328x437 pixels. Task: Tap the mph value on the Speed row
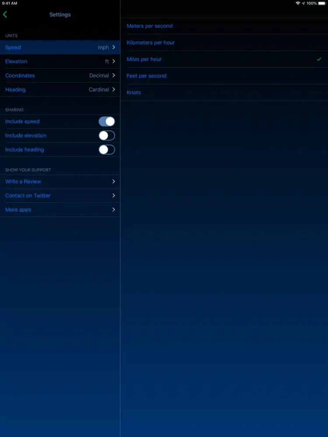pos(103,48)
